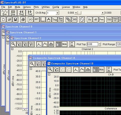Open FFT settings toolbar button
121x115 pixels.
click(x=37, y=19)
